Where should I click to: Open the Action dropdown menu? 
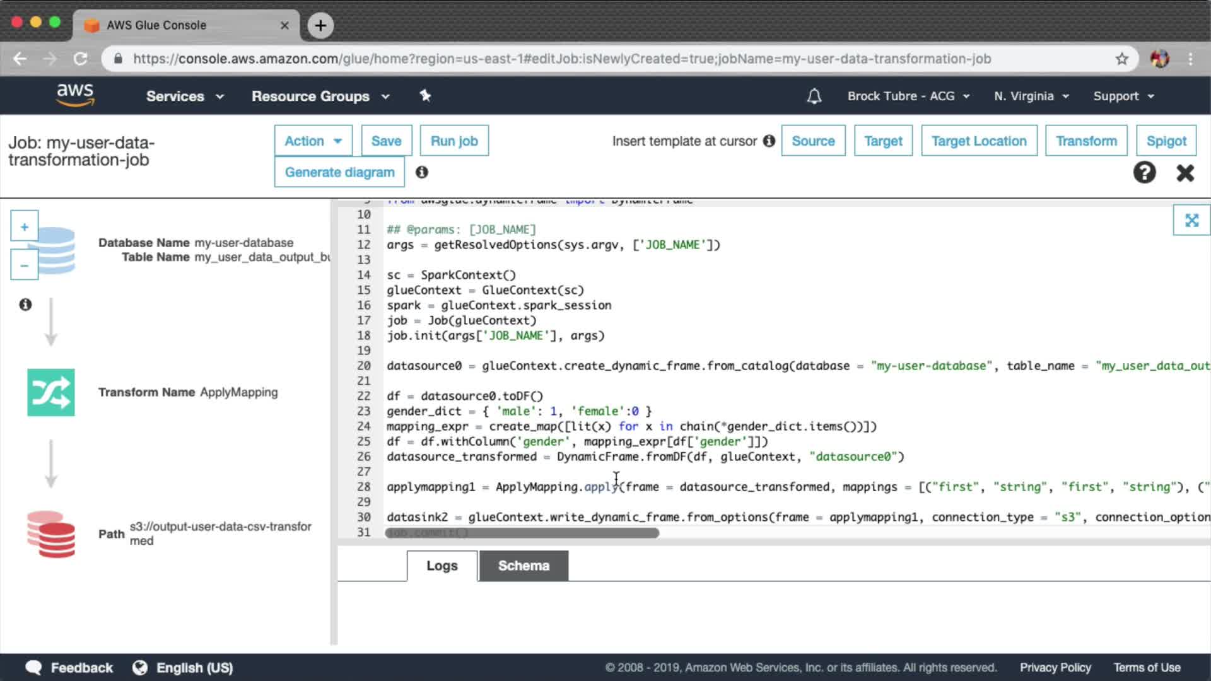point(313,141)
